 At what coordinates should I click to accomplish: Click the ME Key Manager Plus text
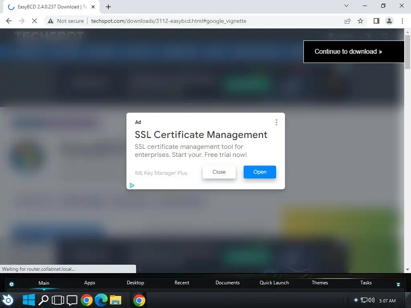tap(161, 173)
